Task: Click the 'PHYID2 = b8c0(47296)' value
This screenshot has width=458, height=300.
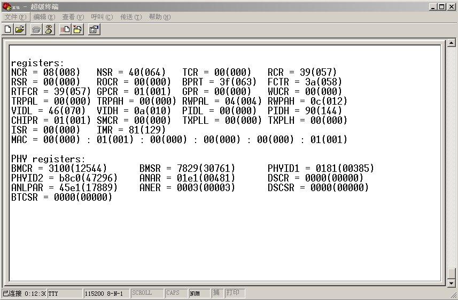Action: 64,178
